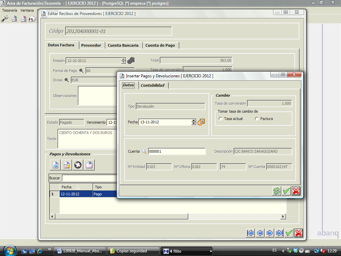The width and height of the screenshot is (341, 256).
Task: Click the insert new payment icon under Pagos y Devoluciones
Action: click(55, 165)
